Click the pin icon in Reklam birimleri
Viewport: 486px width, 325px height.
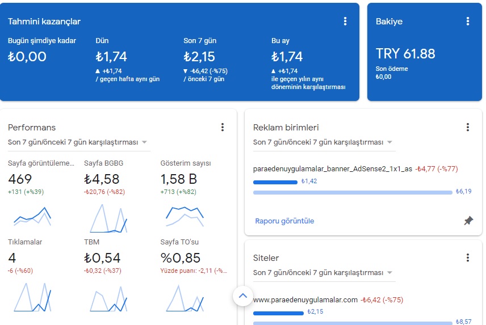pyautogui.click(x=468, y=221)
